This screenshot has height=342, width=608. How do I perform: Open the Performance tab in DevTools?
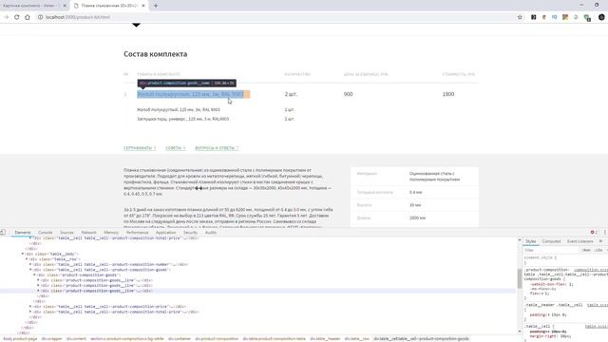click(137, 232)
